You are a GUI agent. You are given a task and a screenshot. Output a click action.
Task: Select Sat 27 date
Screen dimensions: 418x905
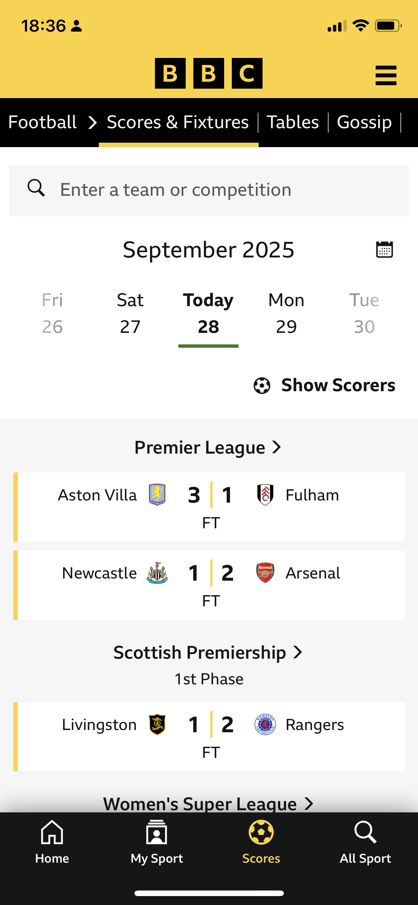[130, 313]
